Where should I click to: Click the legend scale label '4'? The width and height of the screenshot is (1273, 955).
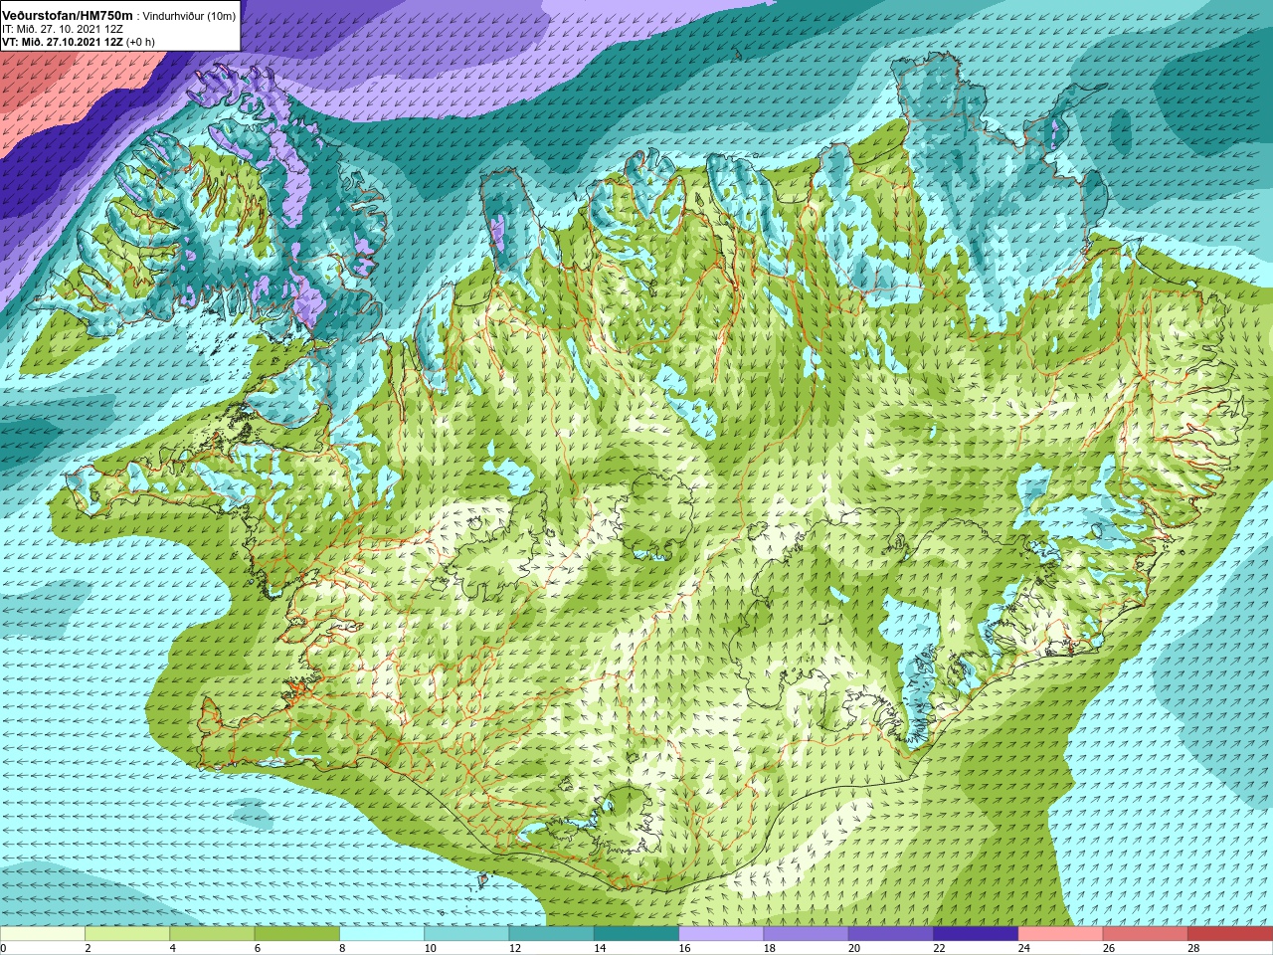click(x=173, y=948)
